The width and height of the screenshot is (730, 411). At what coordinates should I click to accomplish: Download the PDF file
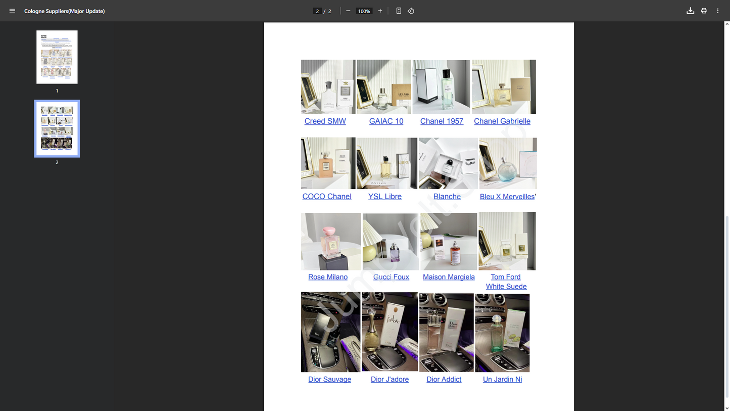click(690, 11)
